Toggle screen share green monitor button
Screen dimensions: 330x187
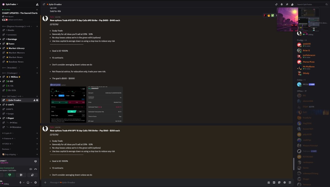click(x=10, y=175)
